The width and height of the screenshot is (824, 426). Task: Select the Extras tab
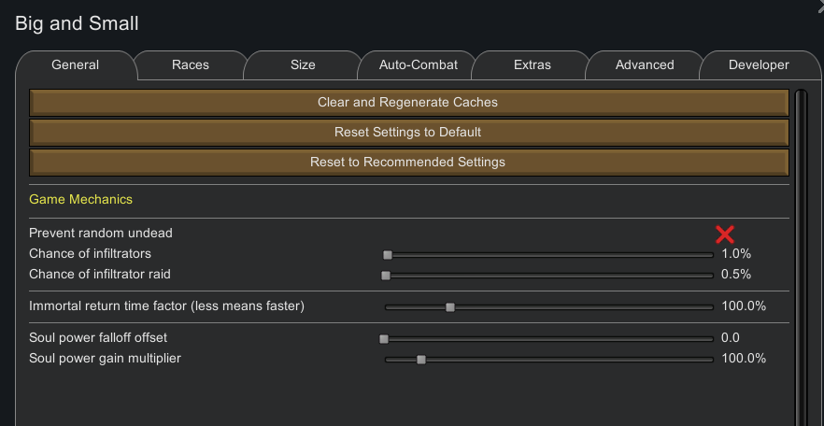pyautogui.click(x=533, y=65)
